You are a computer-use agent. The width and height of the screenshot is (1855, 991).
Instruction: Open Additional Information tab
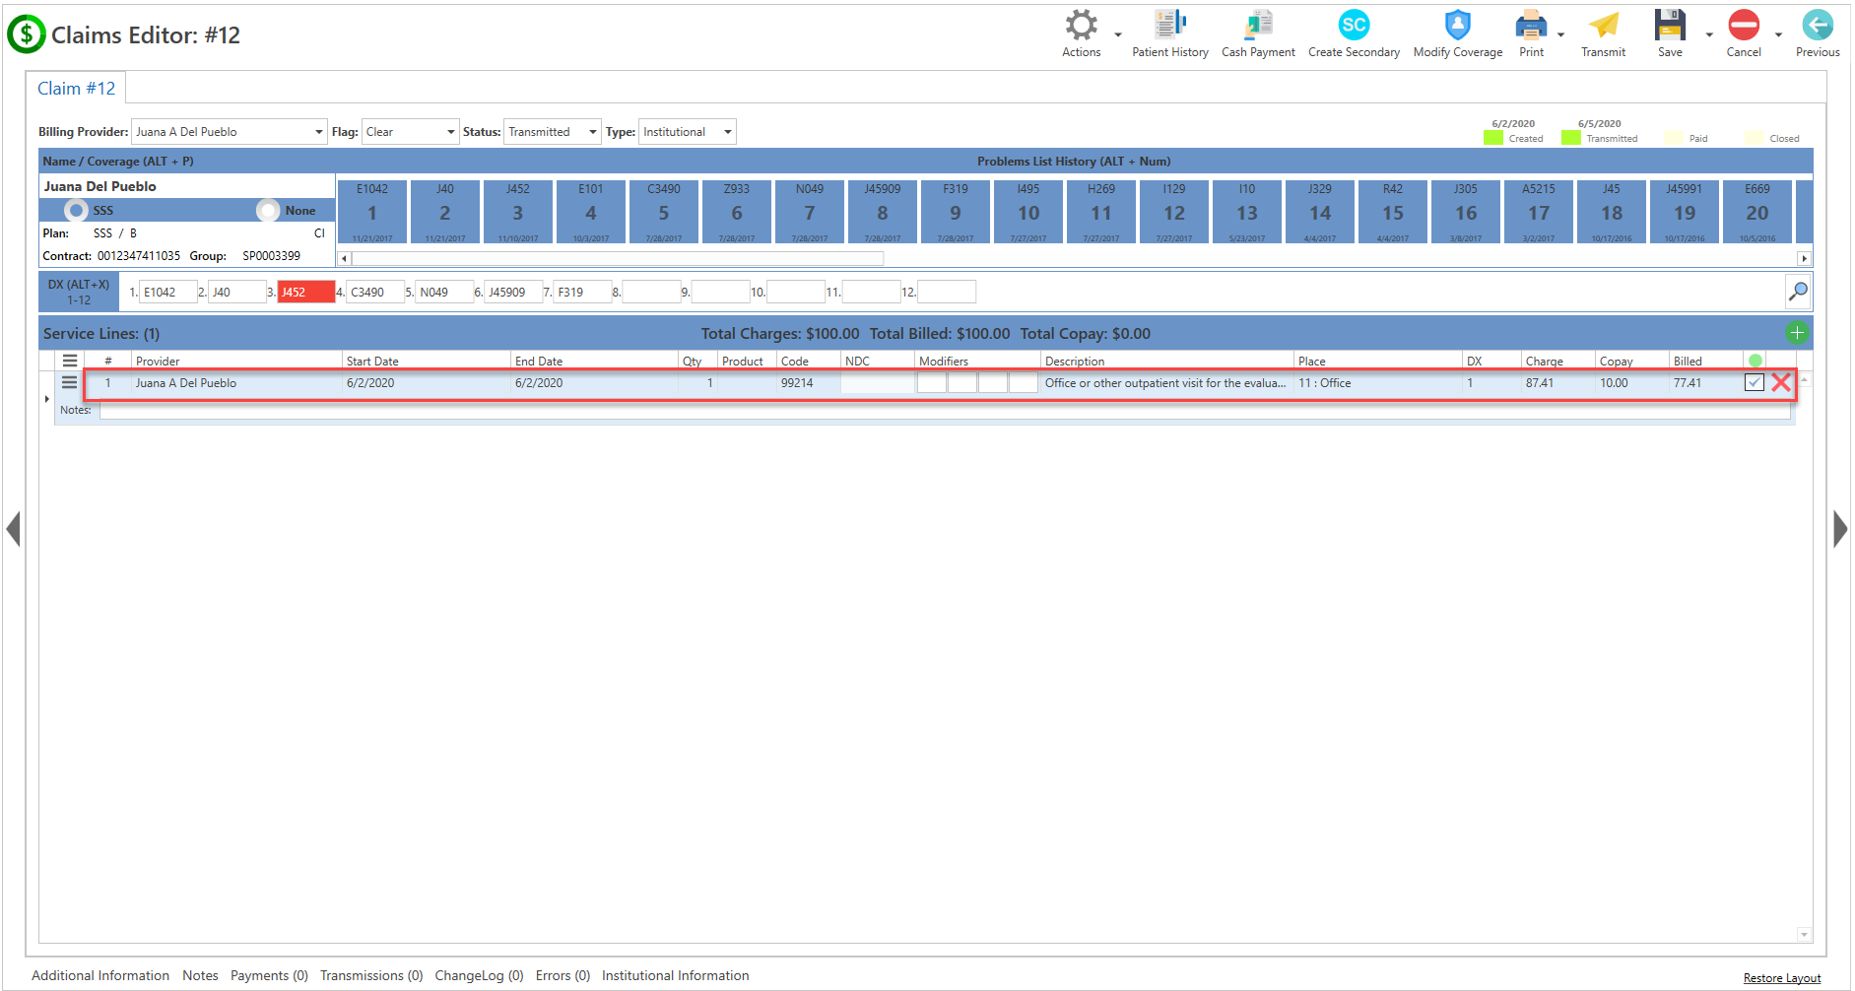[x=100, y=975]
